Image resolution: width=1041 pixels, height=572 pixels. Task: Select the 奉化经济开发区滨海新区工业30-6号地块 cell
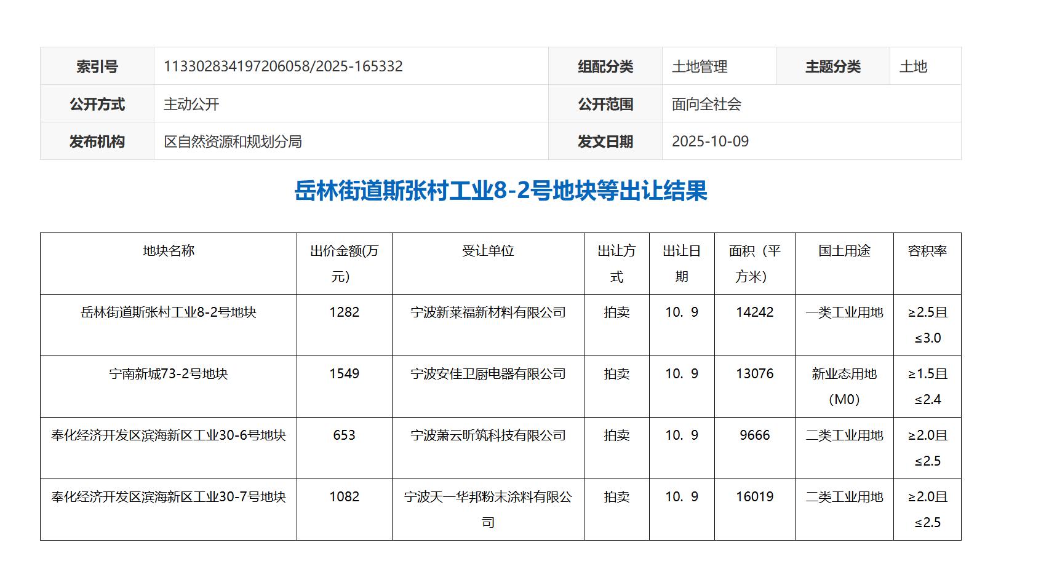(169, 435)
